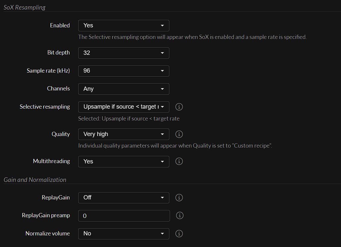Click the Quality info icon

179,134
